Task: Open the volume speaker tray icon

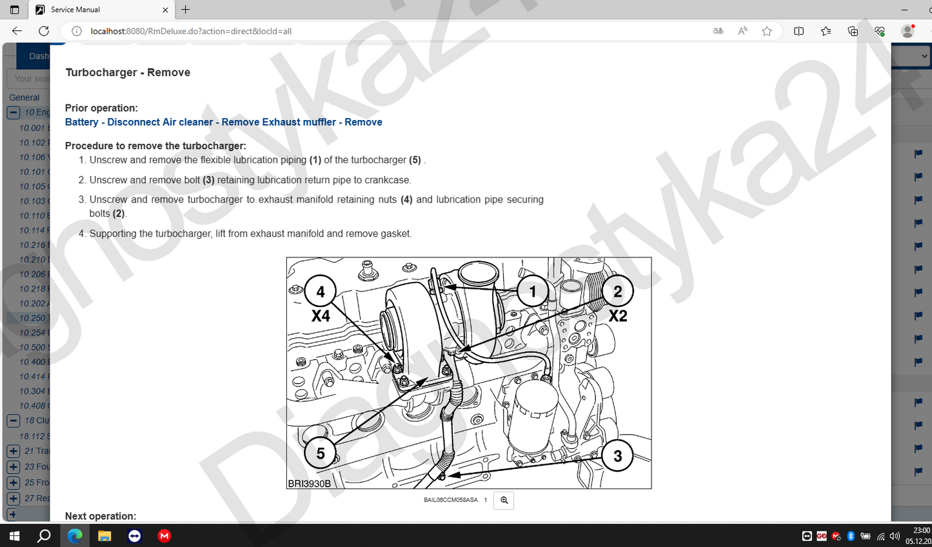Action: tap(895, 536)
